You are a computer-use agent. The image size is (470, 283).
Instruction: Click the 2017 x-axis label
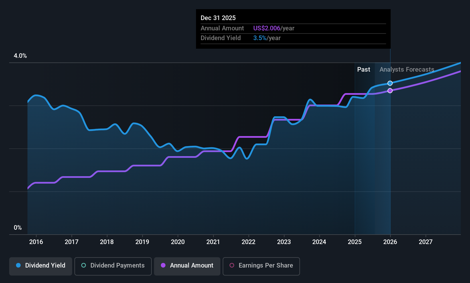pos(72,242)
